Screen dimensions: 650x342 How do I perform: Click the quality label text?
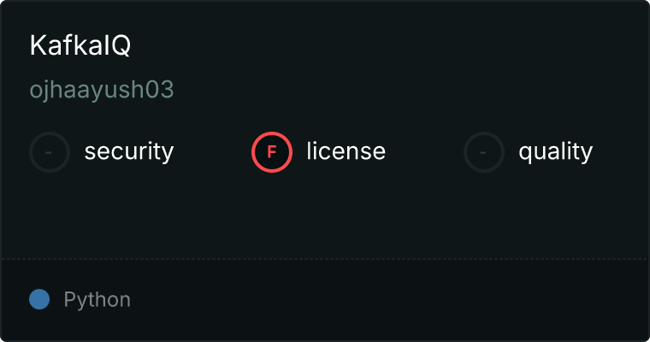point(555,152)
